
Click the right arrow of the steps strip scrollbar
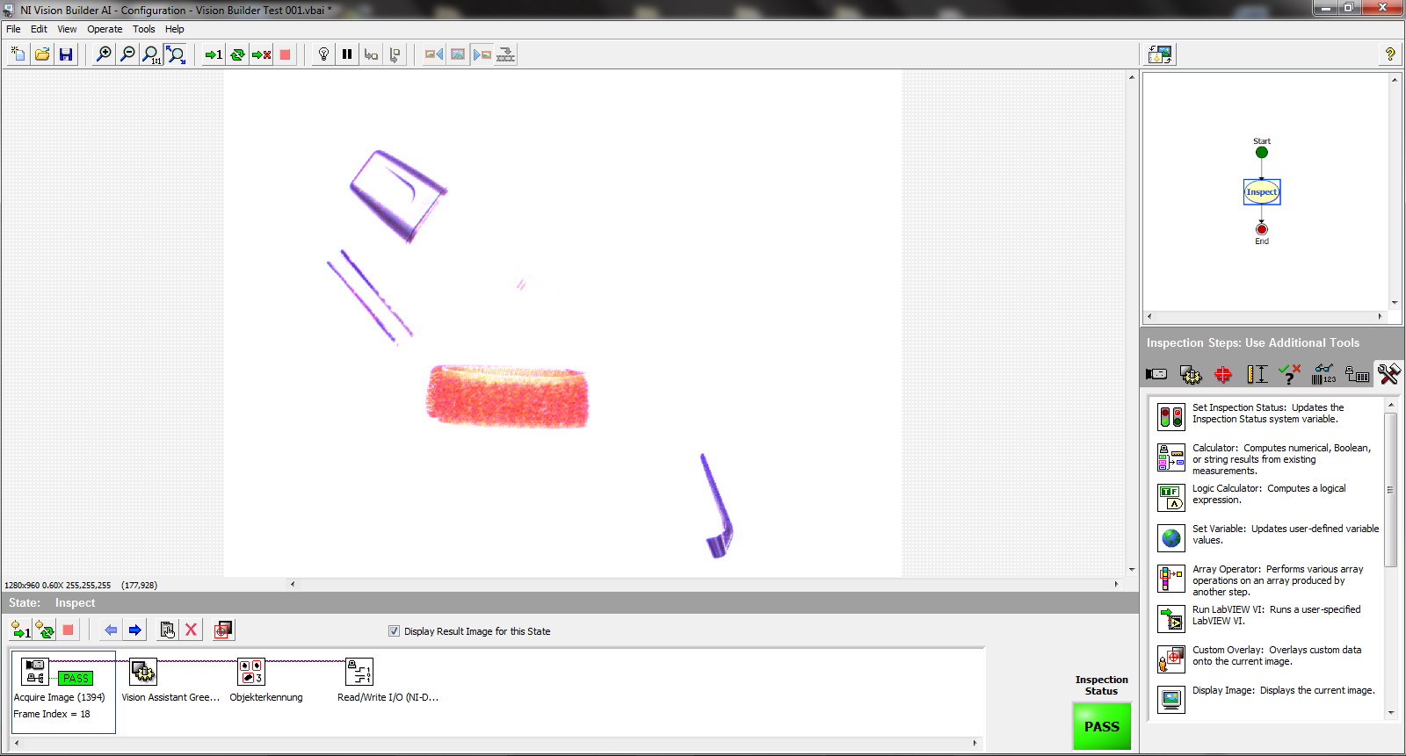coord(975,743)
